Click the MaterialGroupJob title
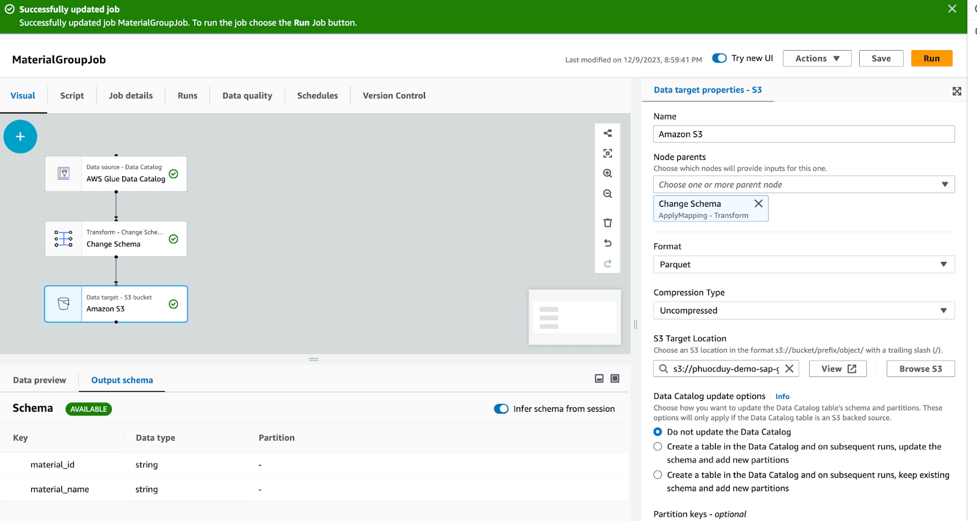 [x=59, y=60]
